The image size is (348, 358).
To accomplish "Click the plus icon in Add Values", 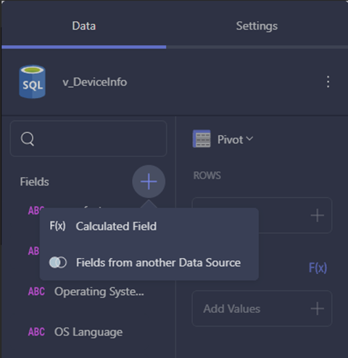I will click(x=317, y=309).
